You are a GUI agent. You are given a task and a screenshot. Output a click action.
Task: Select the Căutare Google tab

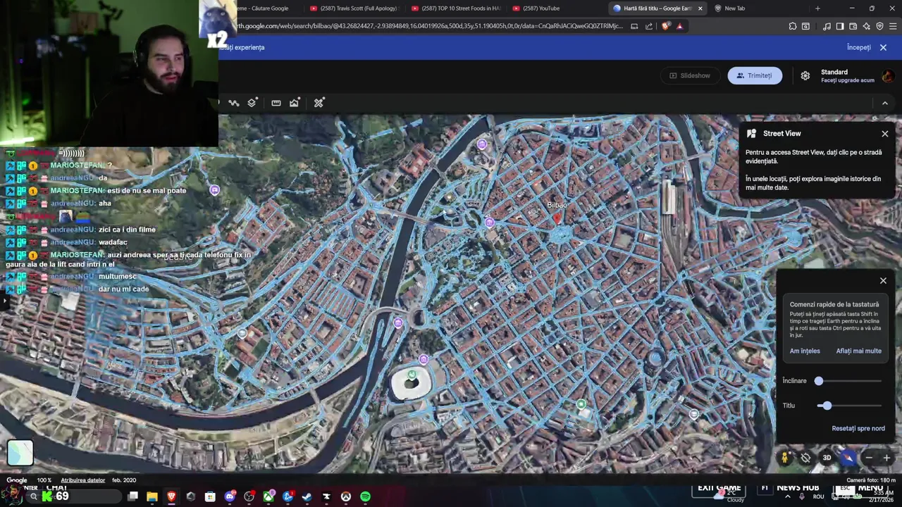262,8
